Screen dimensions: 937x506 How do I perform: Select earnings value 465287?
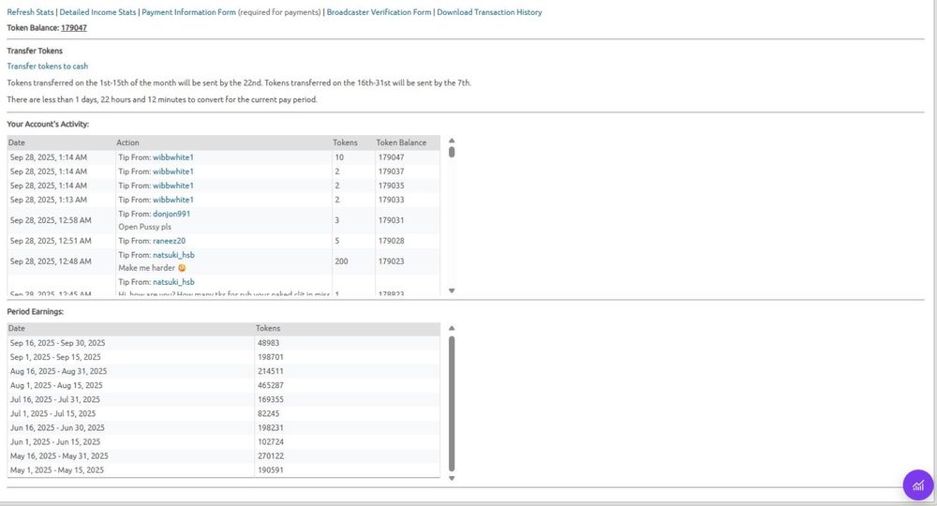pyautogui.click(x=271, y=385)
